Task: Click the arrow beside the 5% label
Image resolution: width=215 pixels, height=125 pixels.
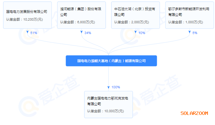Action: [x=190, y=32]
